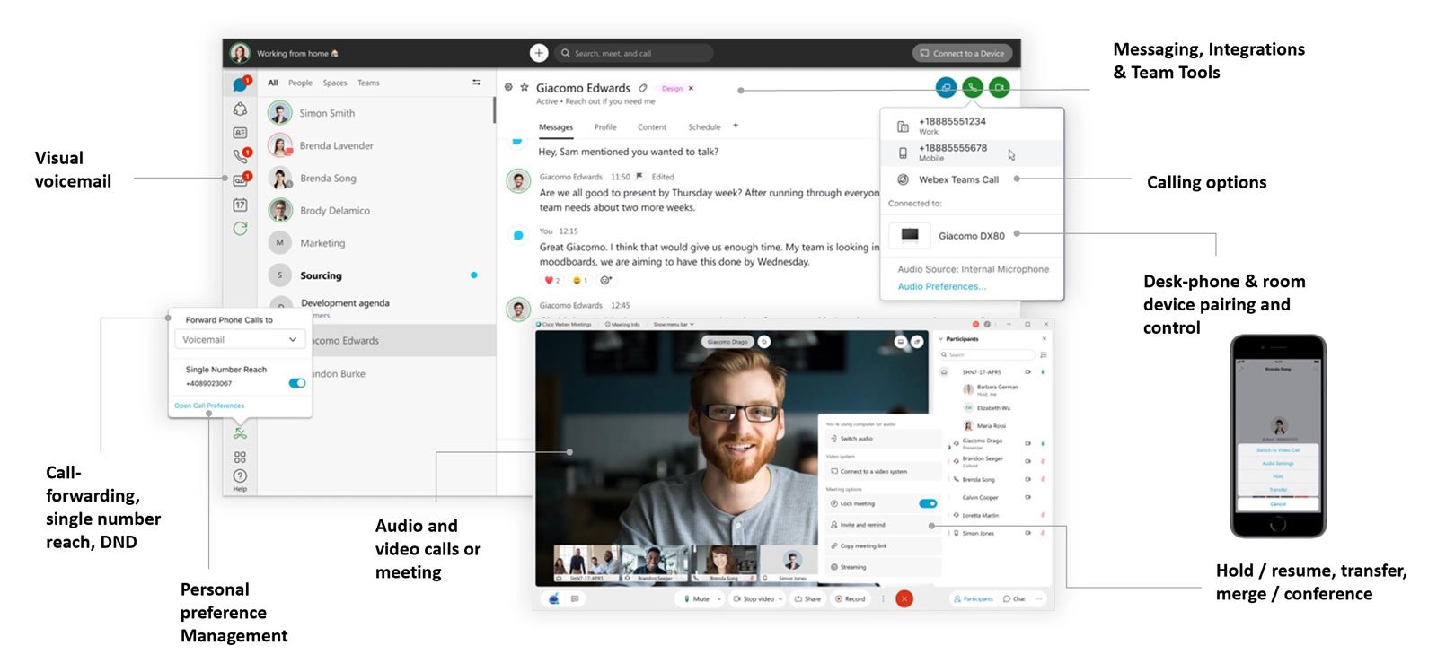Click the Share button in the meeting
Screen dimensions: 1437x663
point(807,598)
